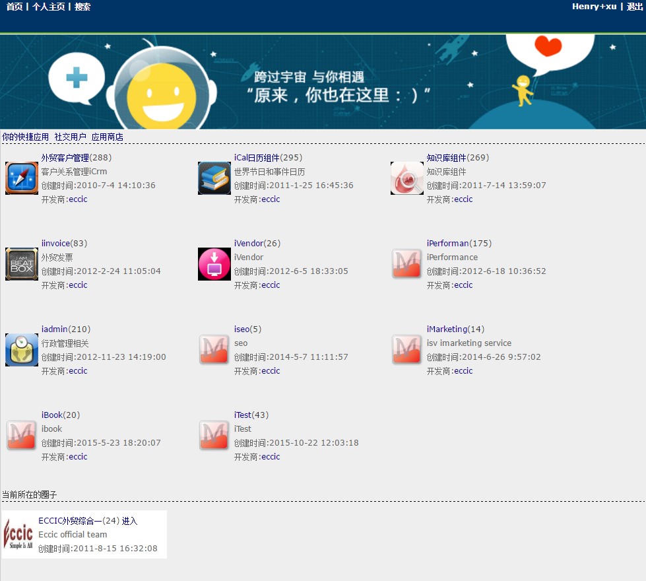Go to 首页 in top navigation
Image resolution: width=646 pixels, height=581 pixels.
(15, 7)
